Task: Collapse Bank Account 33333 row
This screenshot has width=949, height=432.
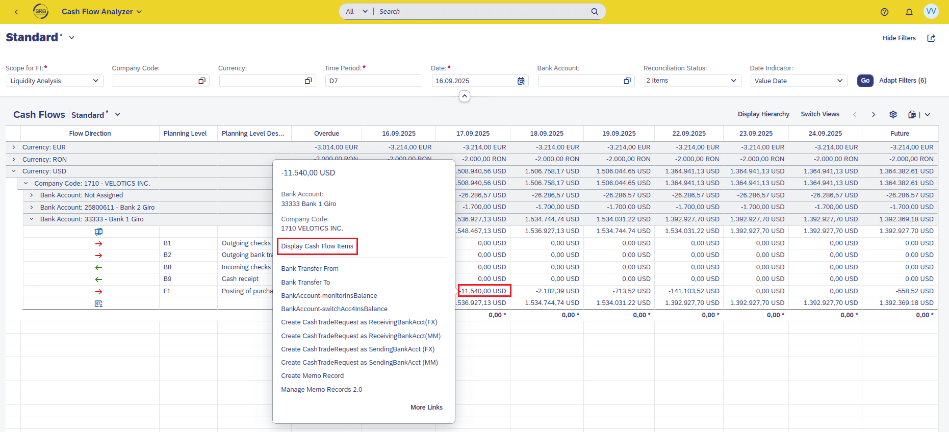Action: click(32, 219)
